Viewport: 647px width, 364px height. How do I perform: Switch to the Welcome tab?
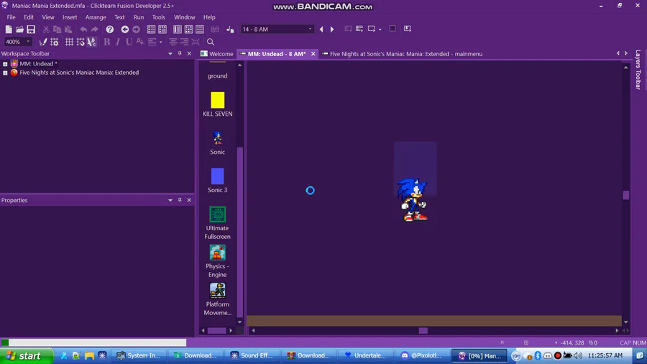pyautogui.click(x=217, y=54)
